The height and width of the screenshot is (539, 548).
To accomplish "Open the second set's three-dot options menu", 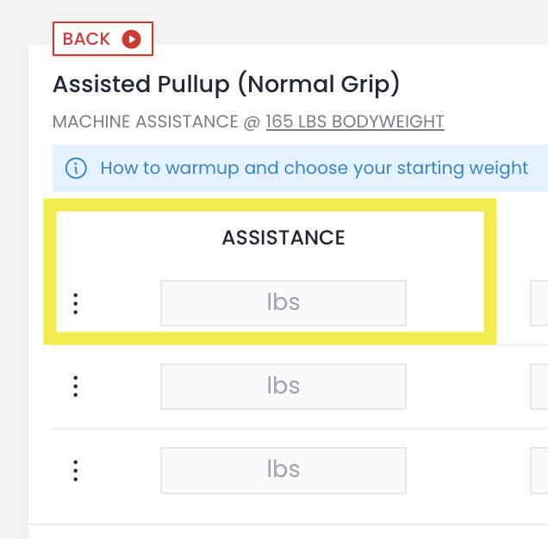I will 76,387.
